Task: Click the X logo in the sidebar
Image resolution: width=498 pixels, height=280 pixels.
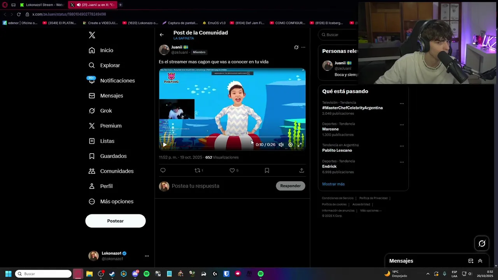Action: tap(92, 35)
